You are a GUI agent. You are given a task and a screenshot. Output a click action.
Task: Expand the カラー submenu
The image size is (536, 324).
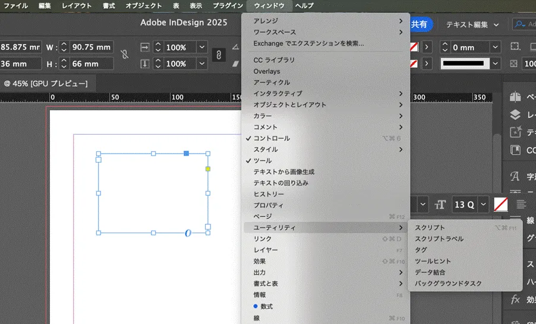(x=326, y=116)
